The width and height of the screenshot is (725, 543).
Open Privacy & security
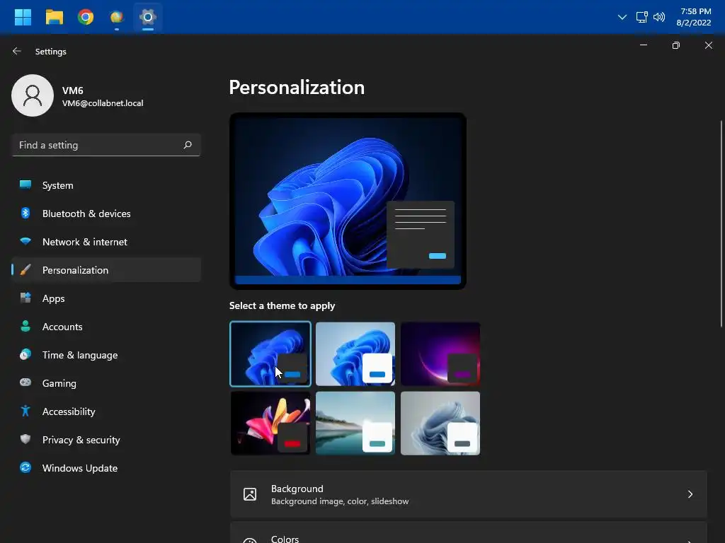click(x=106, y=439)
